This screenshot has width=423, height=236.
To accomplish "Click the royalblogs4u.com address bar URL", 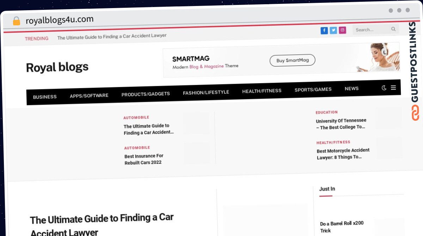I will click(x=60, y=20).
